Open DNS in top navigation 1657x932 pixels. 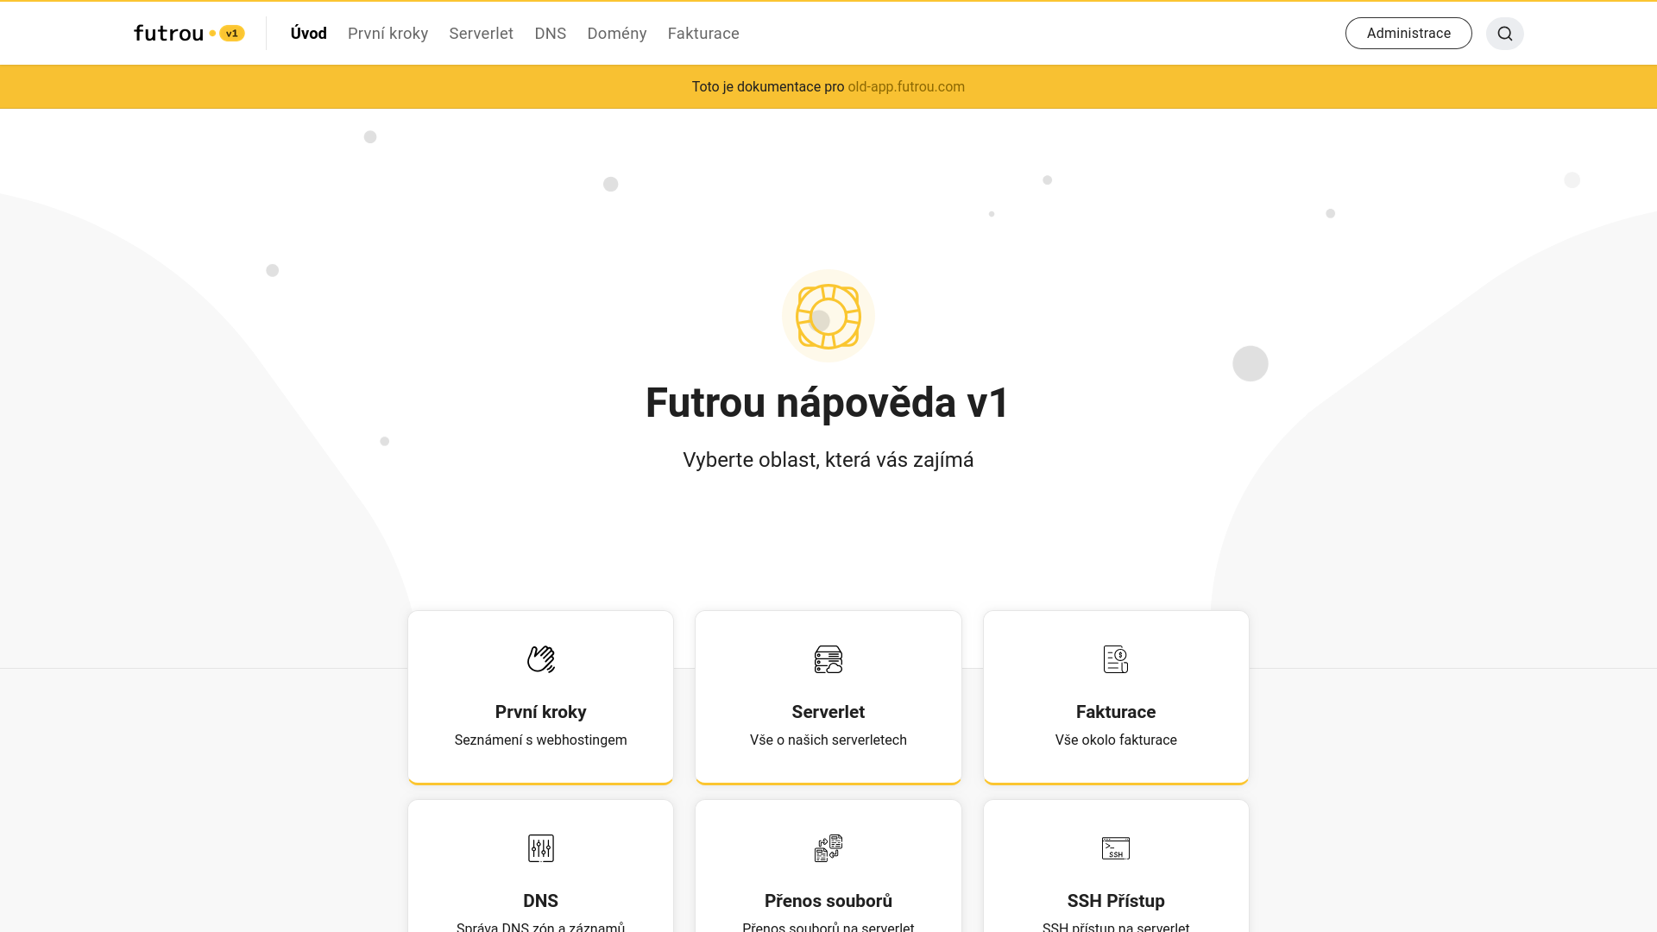(551, 34)
